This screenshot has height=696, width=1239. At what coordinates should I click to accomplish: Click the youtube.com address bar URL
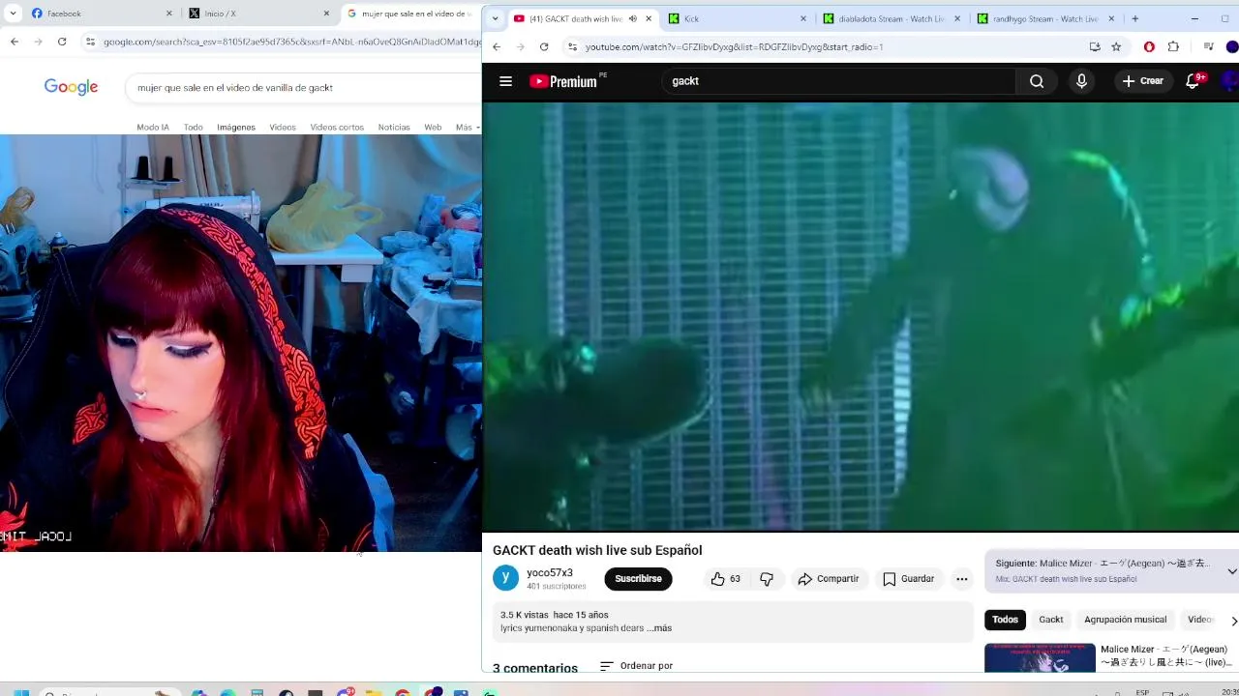pyautogui.click(x=734, y=46)
